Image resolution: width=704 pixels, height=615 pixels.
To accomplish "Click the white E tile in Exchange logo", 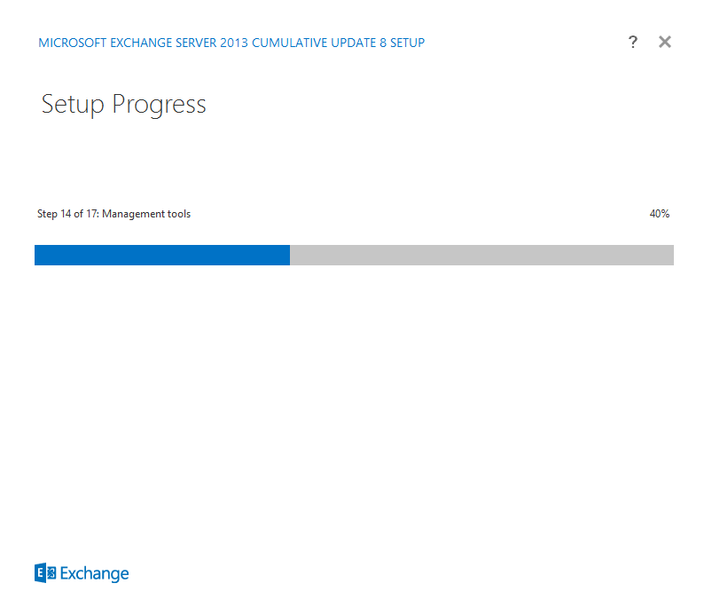I will 41,572.
